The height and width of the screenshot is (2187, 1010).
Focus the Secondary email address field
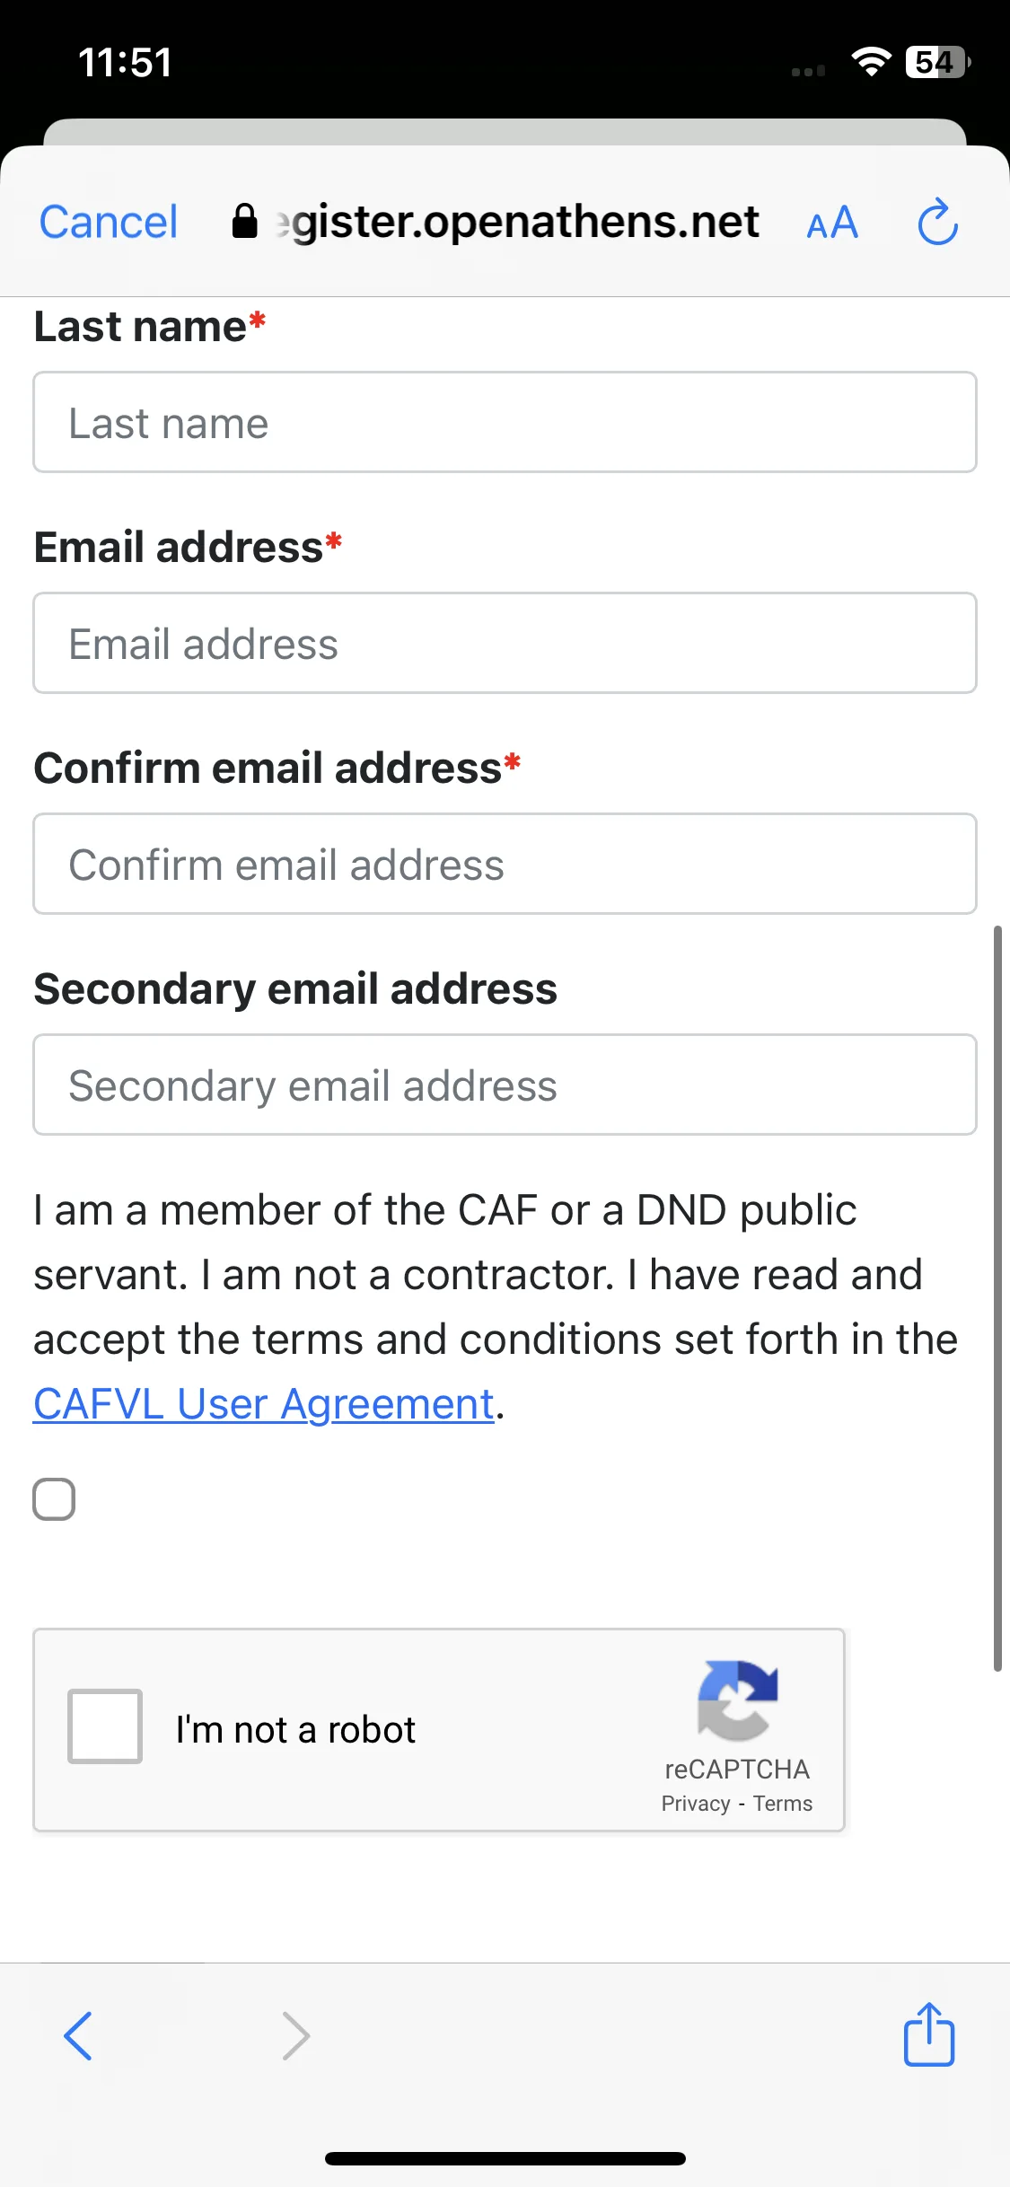coord(505,1085)
